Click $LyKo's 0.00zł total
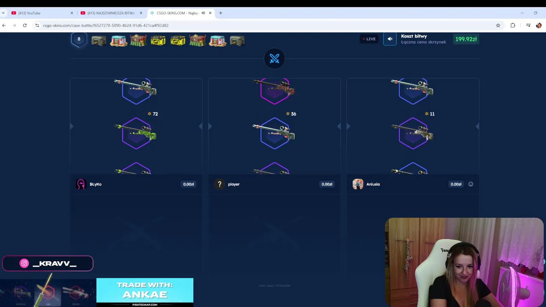Viewport: 546px width, 307px height. [x=189, y=184]
